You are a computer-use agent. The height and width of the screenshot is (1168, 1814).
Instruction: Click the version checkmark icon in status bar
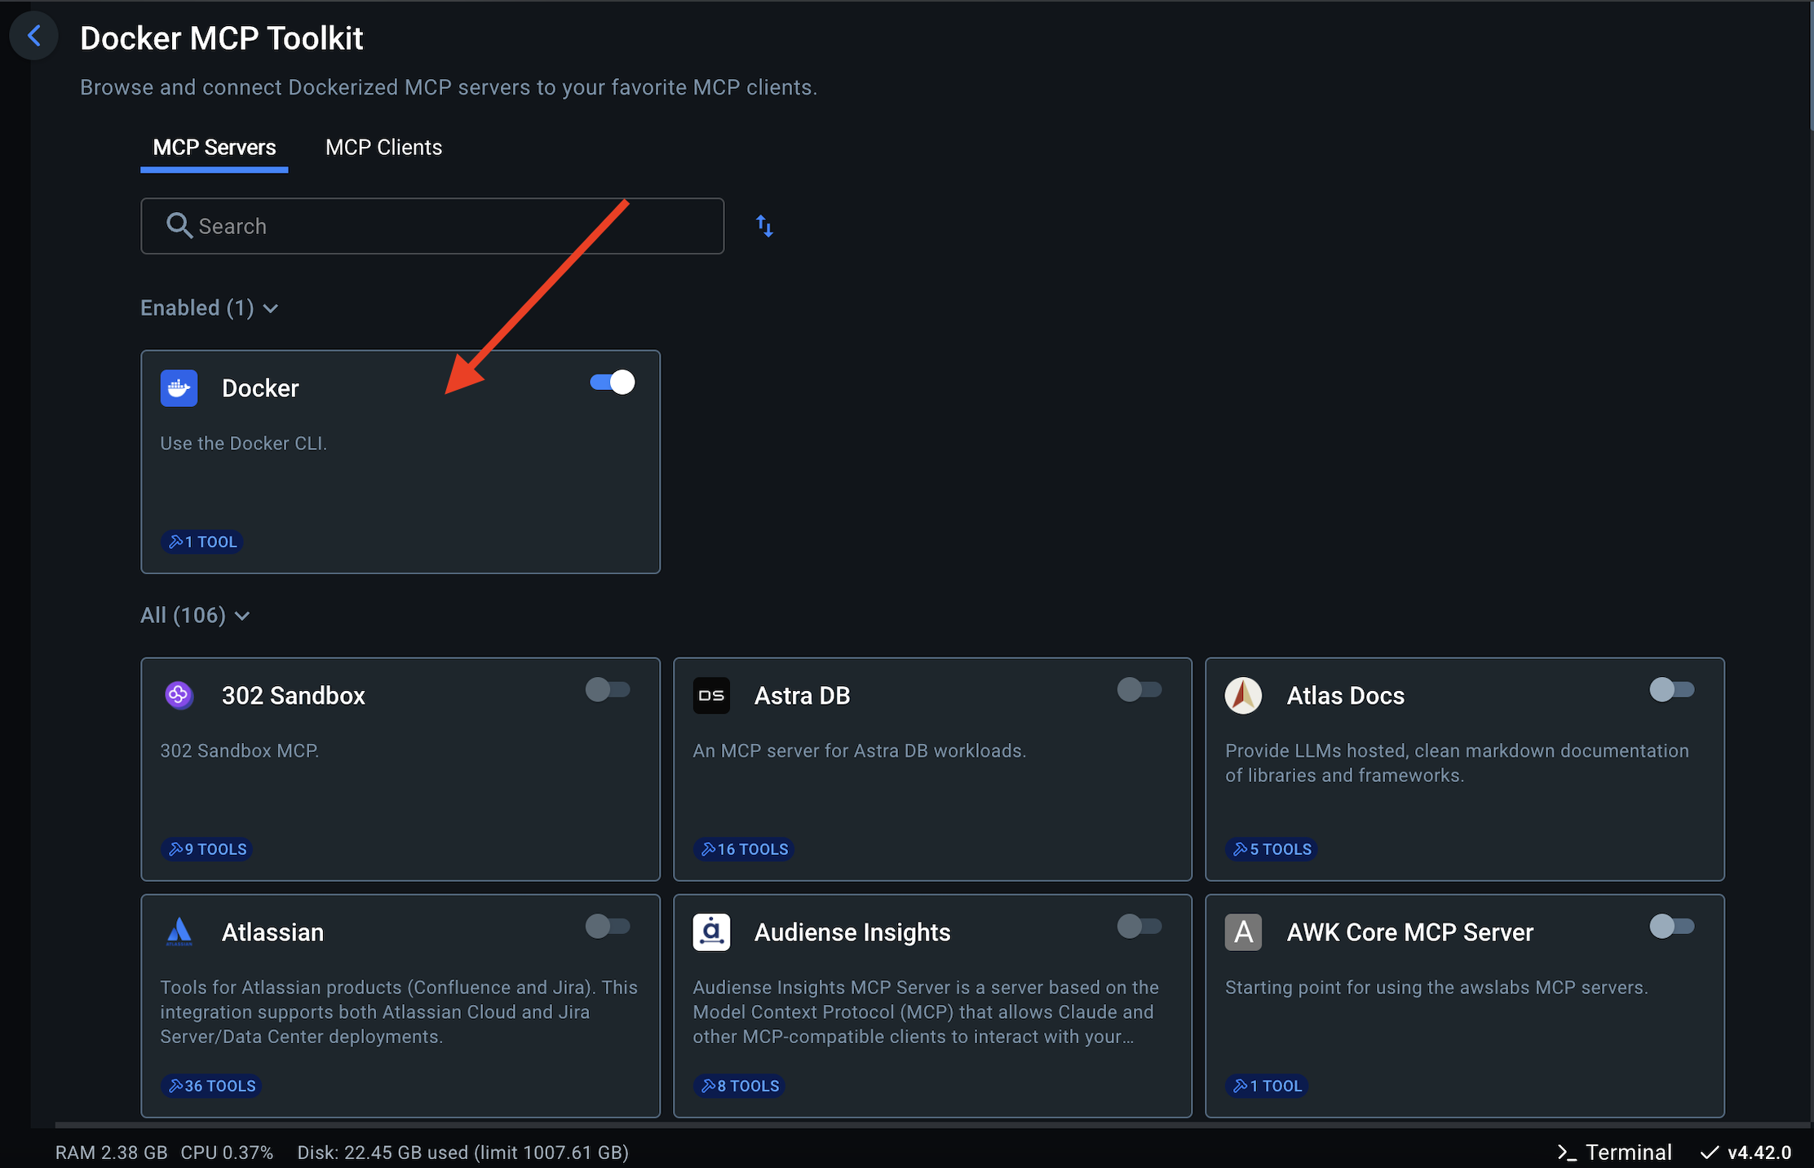click(1709, 1153)
